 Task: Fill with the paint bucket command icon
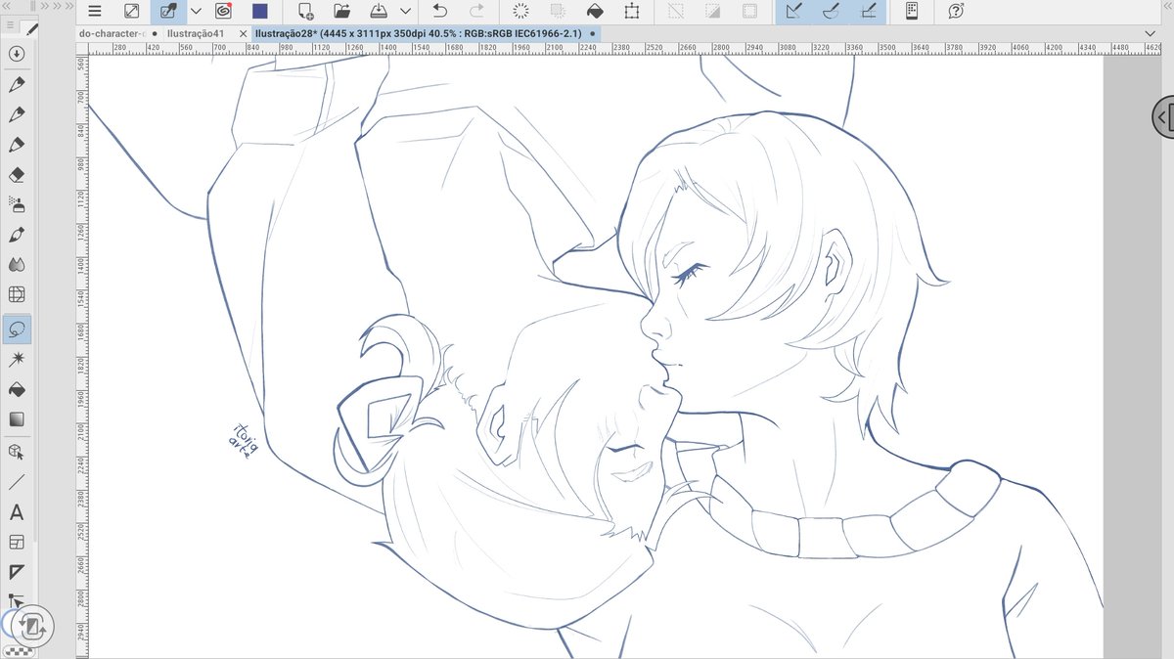[x=595, y=11]
